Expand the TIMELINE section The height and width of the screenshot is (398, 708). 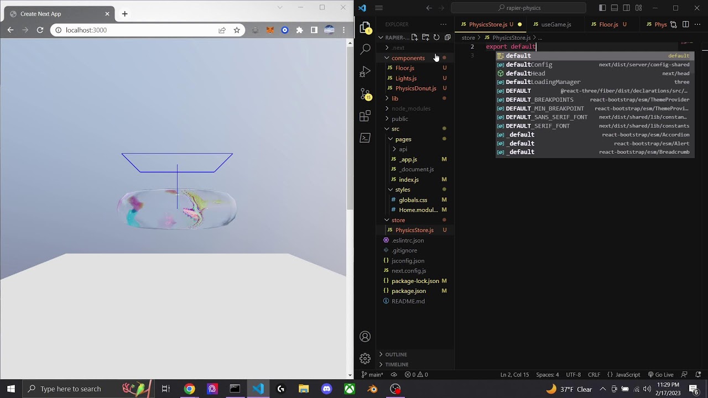[397, 364]
